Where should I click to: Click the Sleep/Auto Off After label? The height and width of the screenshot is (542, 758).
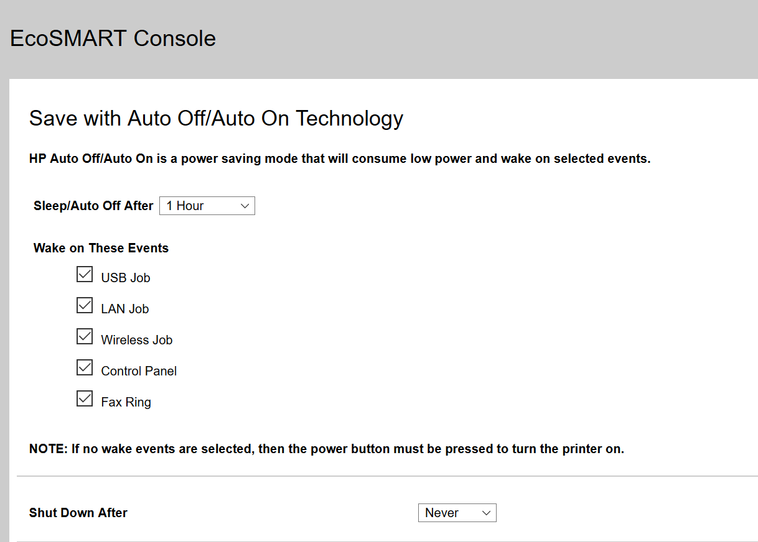[93, 205]
